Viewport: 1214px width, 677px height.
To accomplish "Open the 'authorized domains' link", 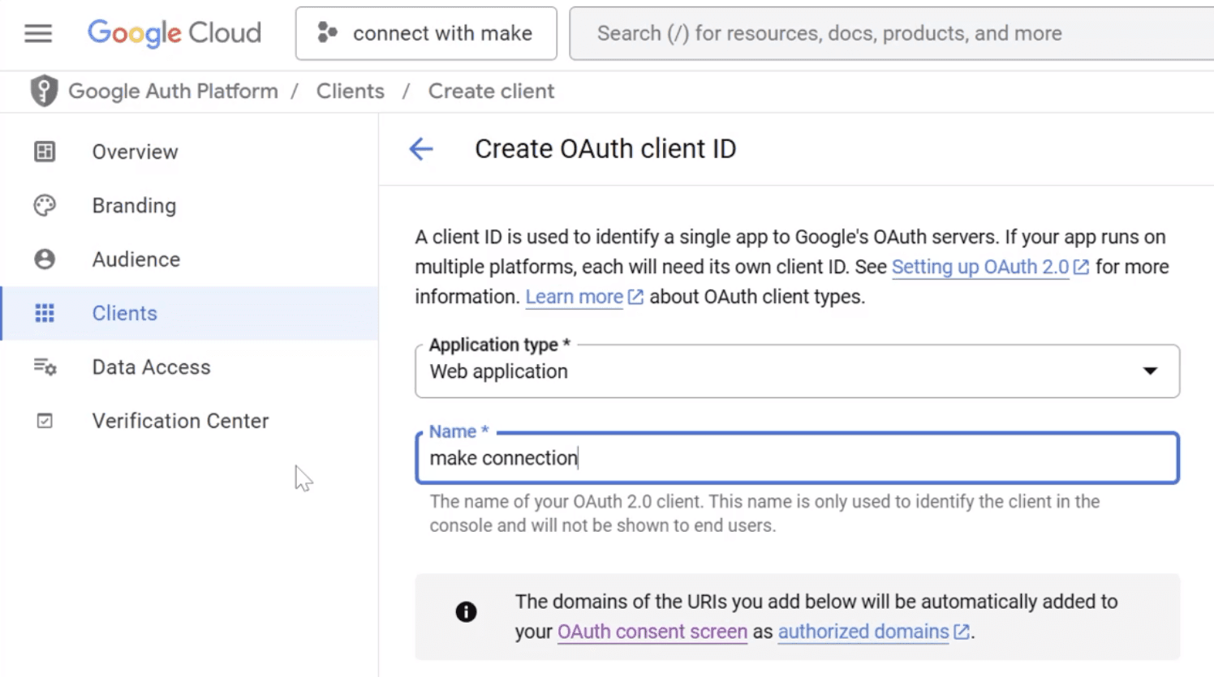I will (x=863, y=632).
